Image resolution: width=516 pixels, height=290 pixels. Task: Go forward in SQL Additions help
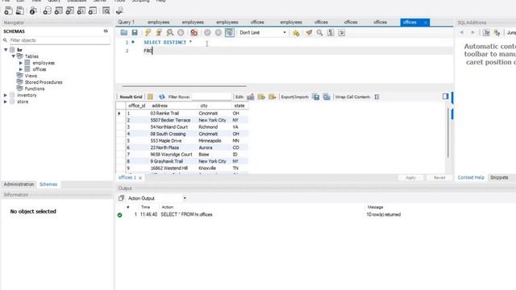click(x=473, y=32)
